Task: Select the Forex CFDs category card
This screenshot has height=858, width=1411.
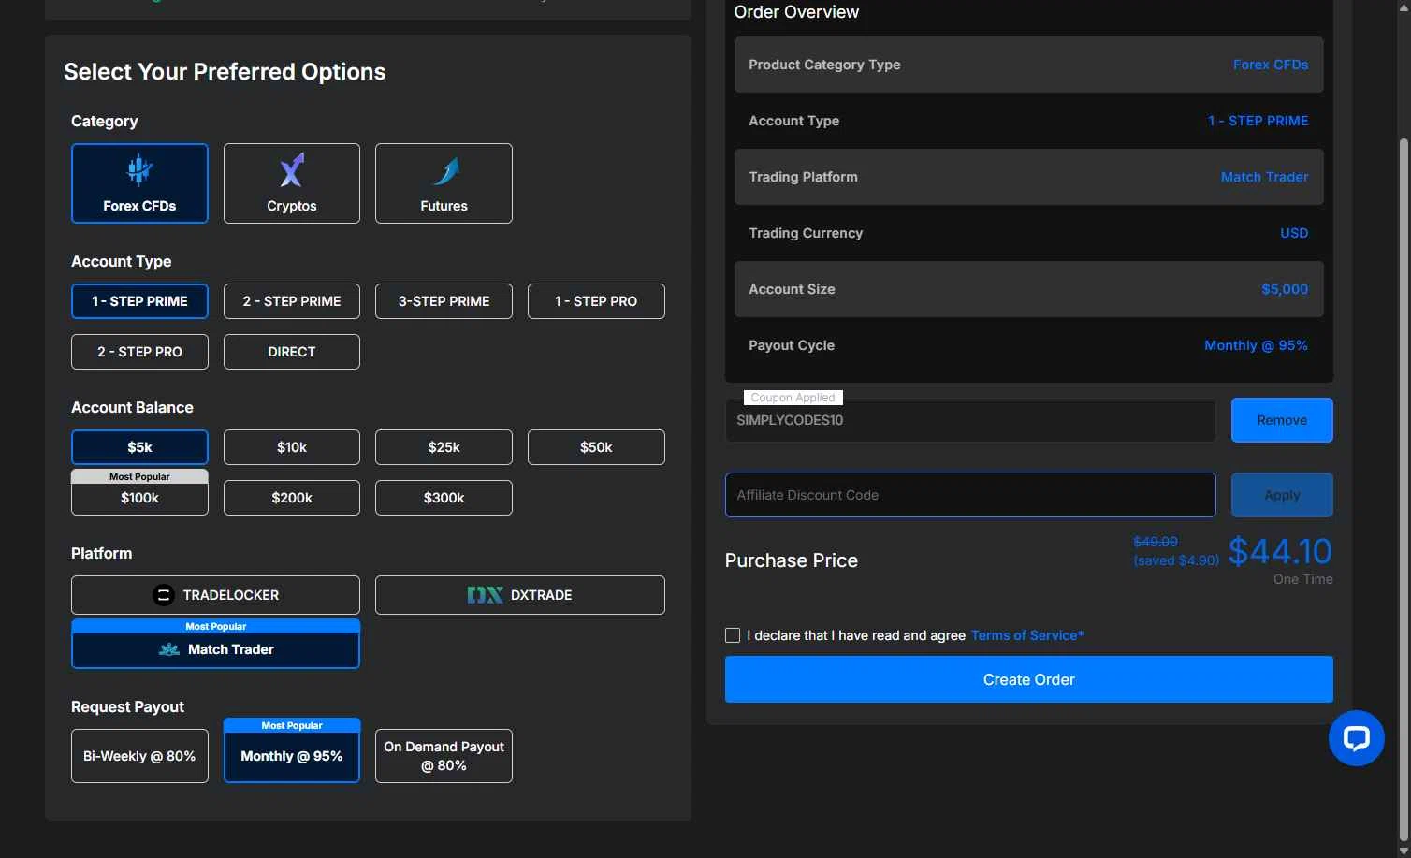Action: point(139,183)
